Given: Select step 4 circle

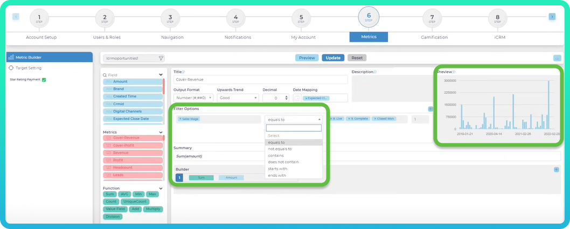Looking at the screenshot, I should point(235,18).
